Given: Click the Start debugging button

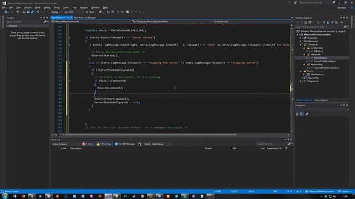Looking at the screenshot, I should 90,12.
